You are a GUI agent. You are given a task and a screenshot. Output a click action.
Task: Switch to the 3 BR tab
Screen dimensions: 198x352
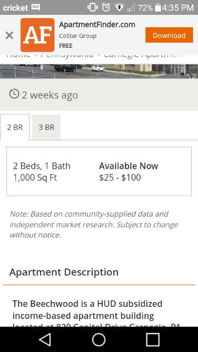point(46,127)
